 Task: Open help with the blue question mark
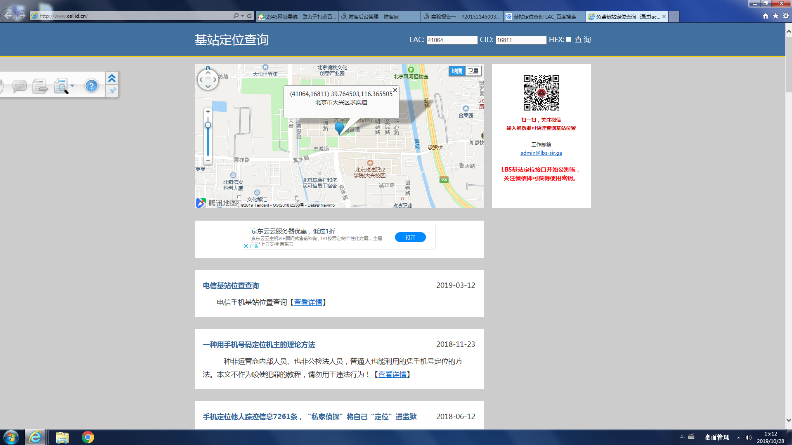pos(91,86)
